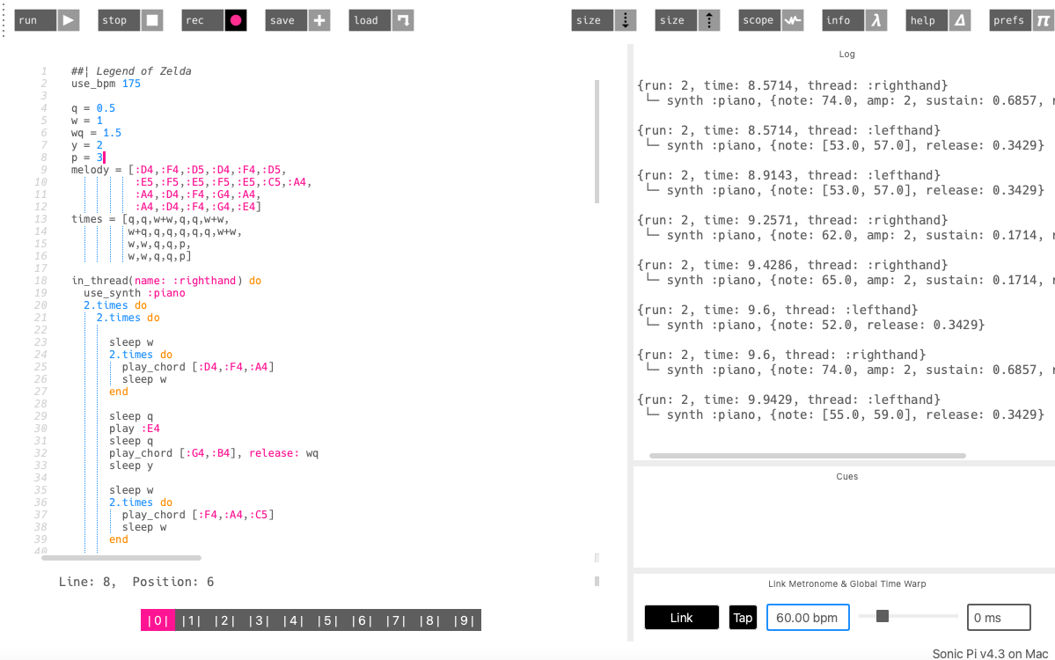Switch to buffer tab 3

[260, 620]
